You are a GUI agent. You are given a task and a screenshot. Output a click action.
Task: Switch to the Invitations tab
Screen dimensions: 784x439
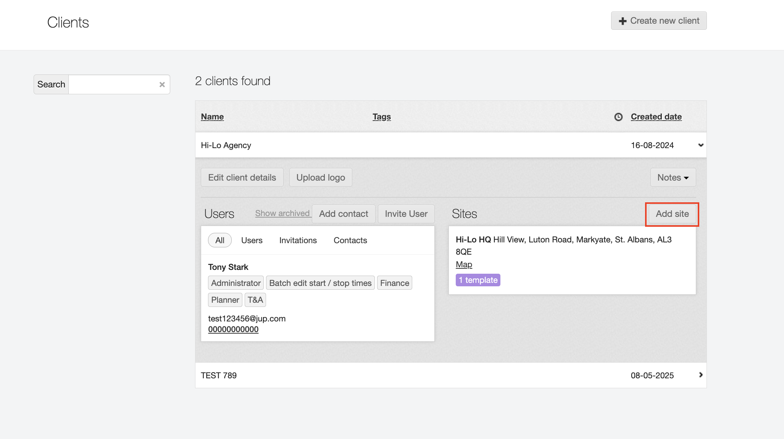(x=298, y=240)
